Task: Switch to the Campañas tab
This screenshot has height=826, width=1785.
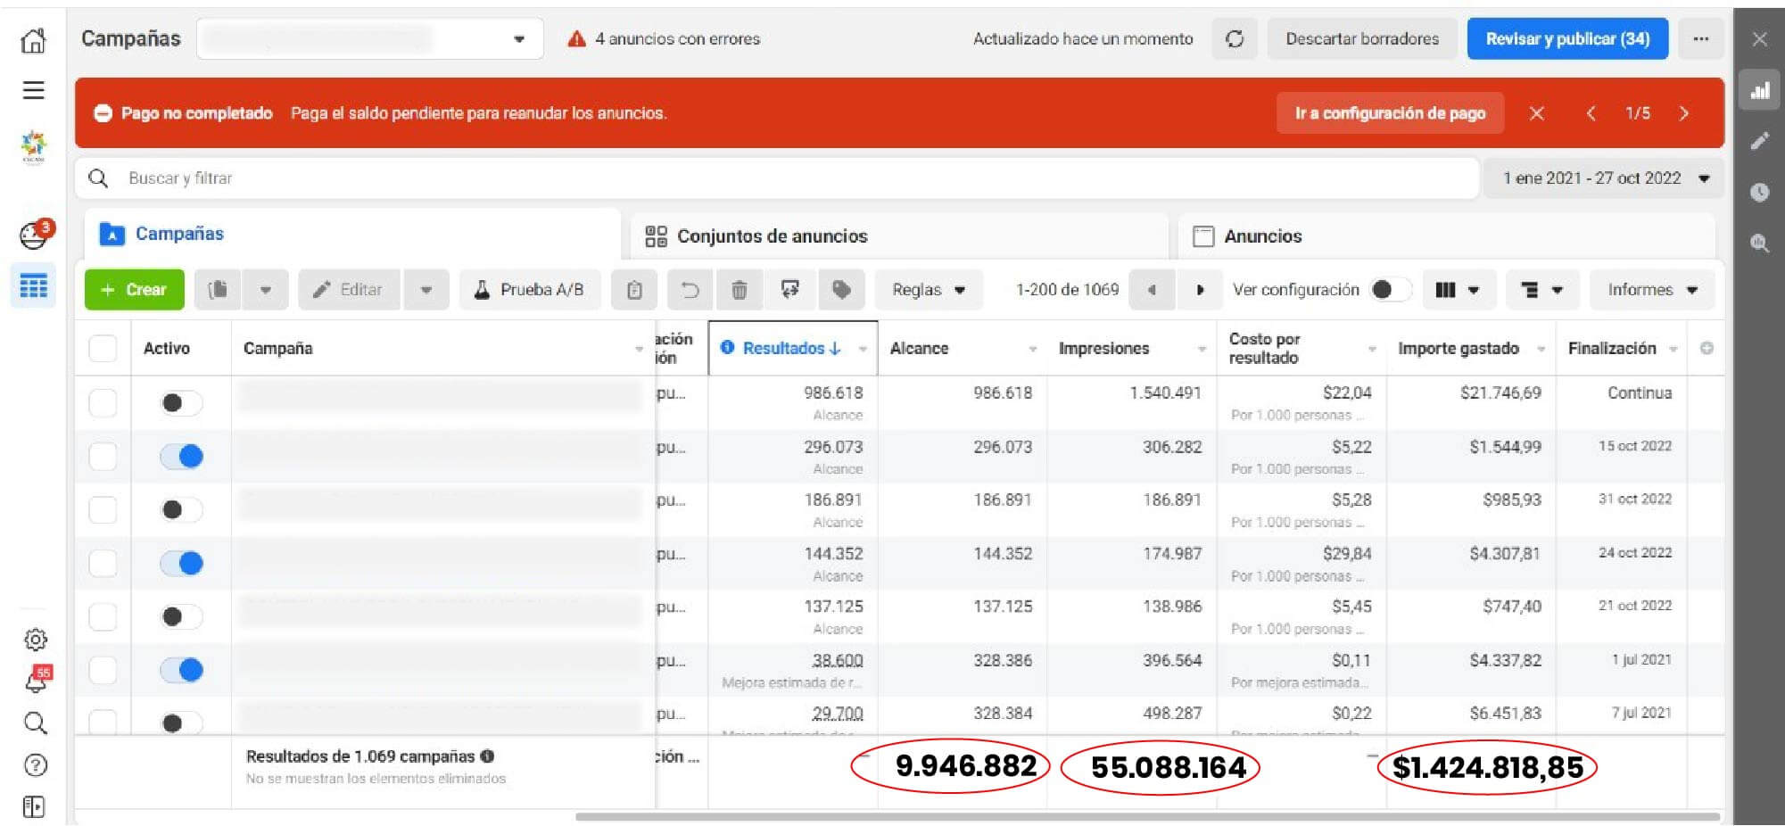Action: point(351,234)
